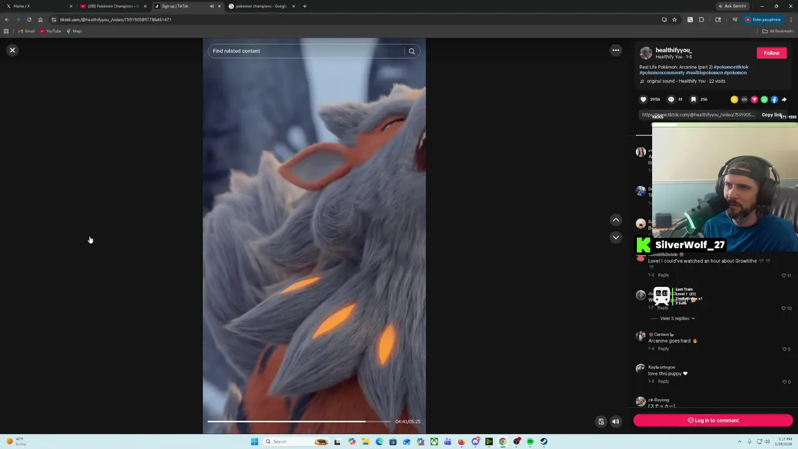Reply to the Arcanine goes hard comment

(x=663, y=349)
